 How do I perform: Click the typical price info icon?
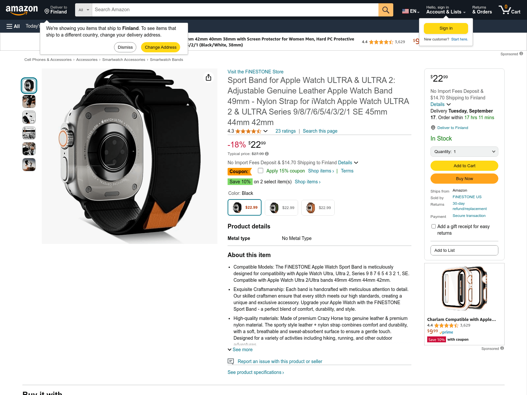coord(267,154)
